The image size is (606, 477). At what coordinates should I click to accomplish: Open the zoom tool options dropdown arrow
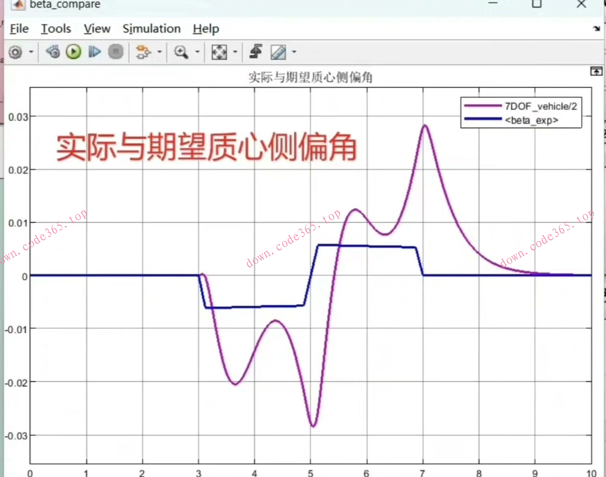[197, 51]
